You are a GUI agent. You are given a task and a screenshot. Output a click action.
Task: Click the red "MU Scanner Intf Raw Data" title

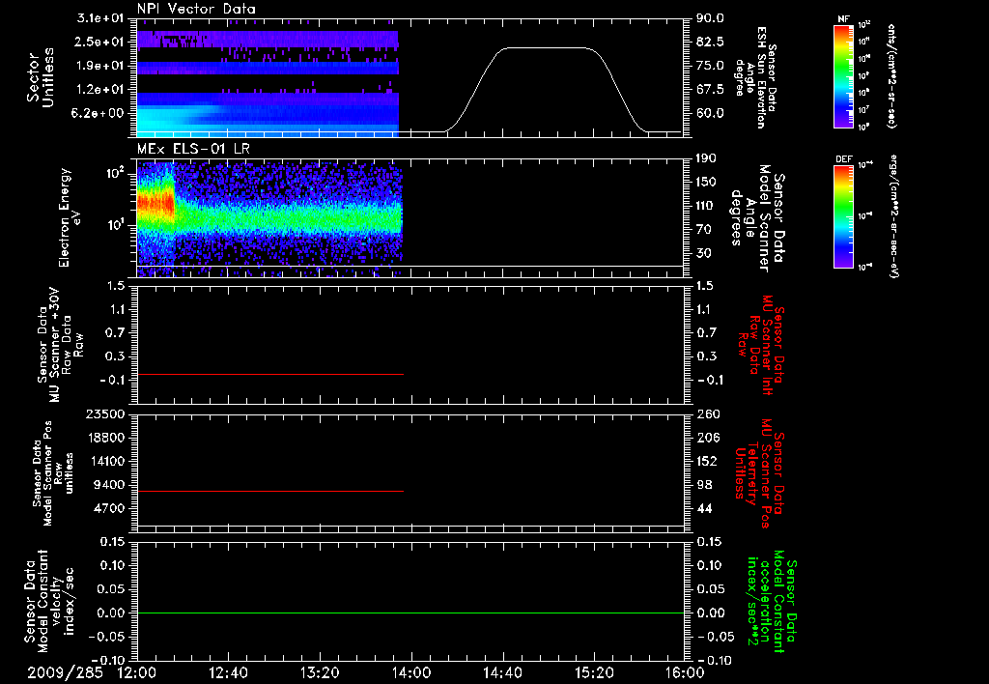coord(761,345)
